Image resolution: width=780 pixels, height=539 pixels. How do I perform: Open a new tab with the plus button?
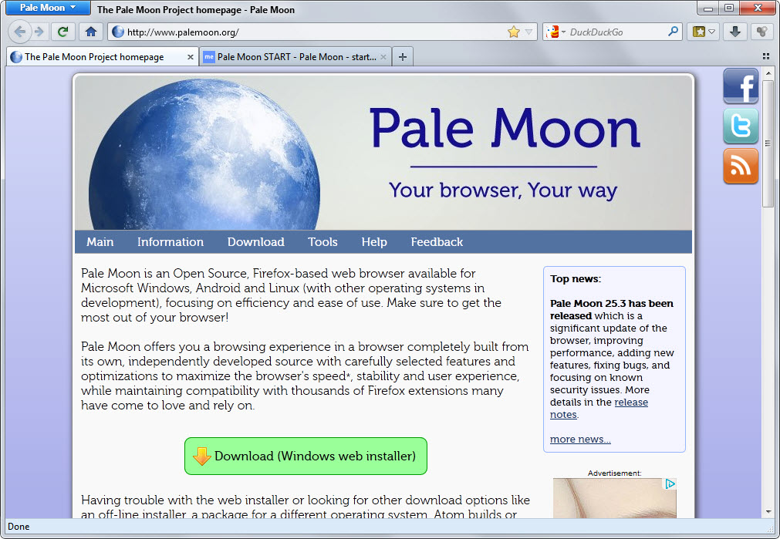tap(403, 57)
